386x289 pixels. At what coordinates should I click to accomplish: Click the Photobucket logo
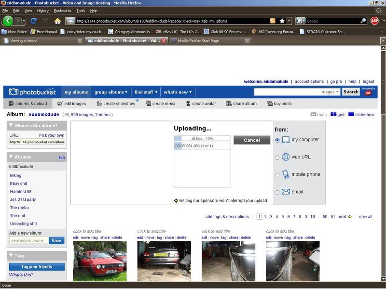(x=32, y=92)
